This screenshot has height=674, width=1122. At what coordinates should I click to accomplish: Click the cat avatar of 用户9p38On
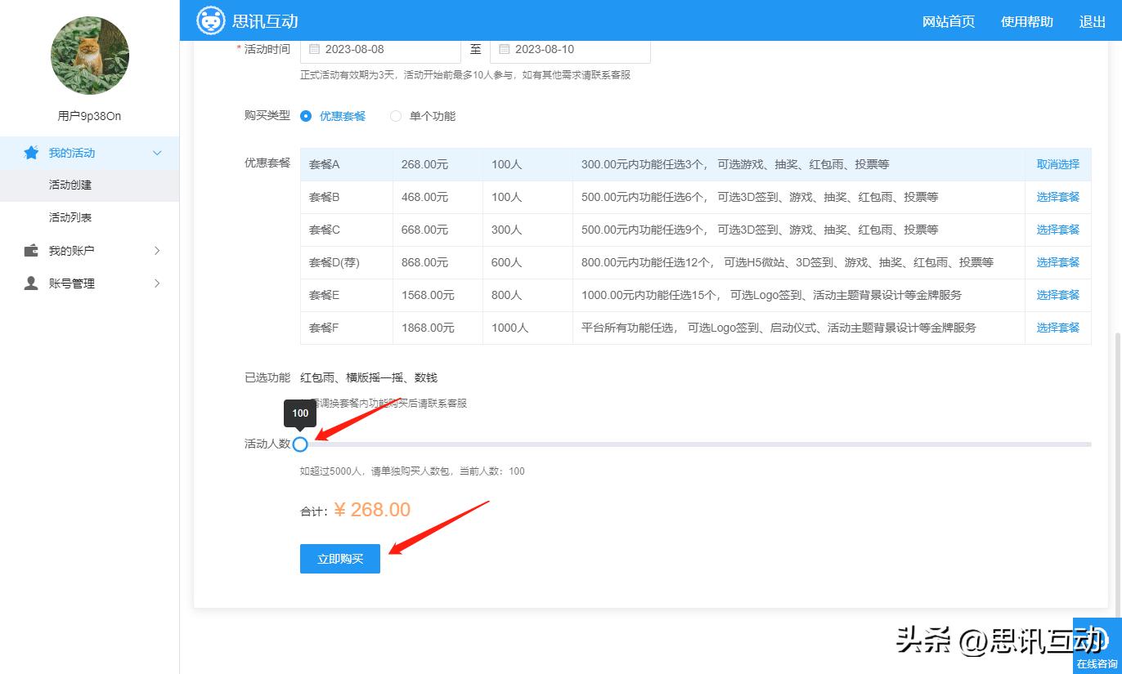point(90,56)
